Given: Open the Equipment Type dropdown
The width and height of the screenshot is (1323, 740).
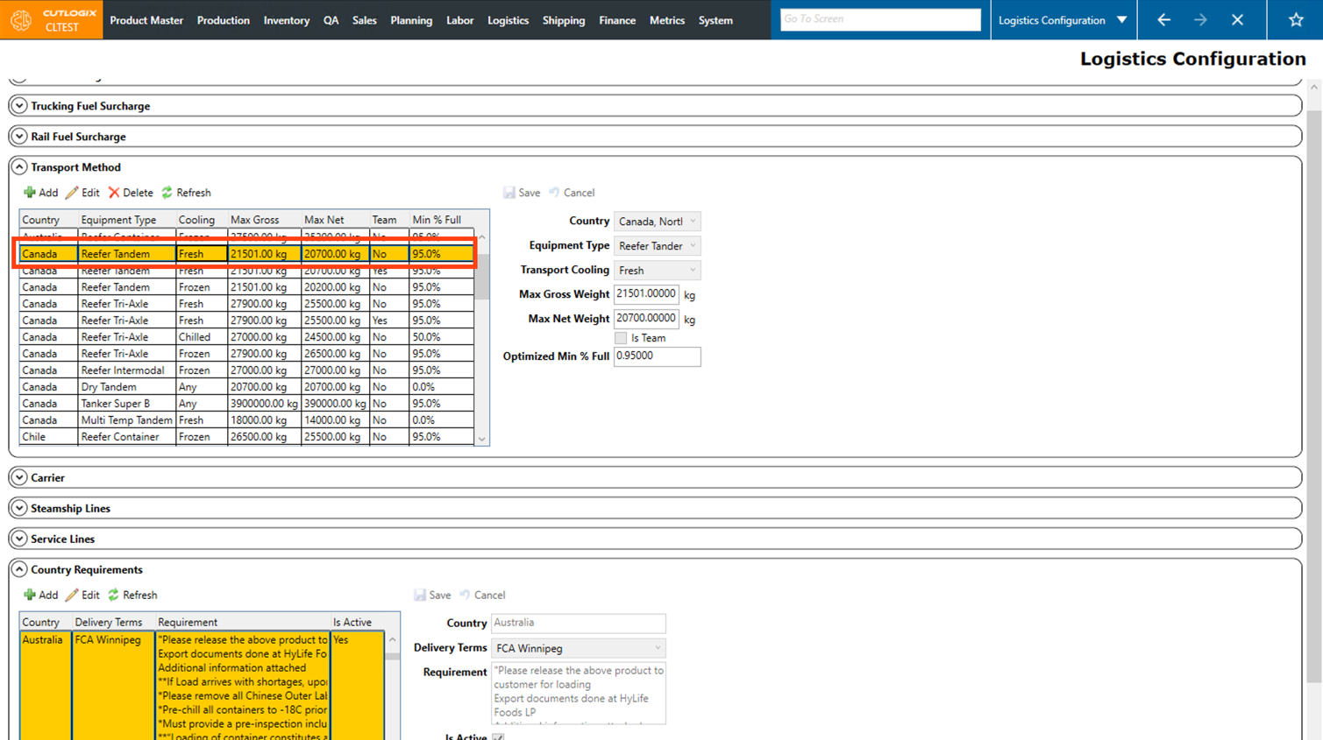Looking at the screenshot, I should tap(657, 246).
